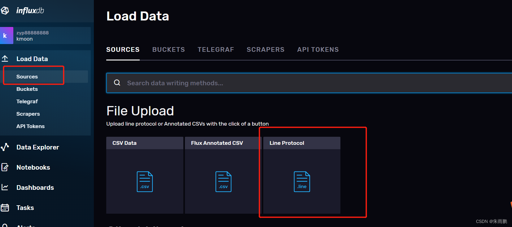The image size is (512, 227).
Task: Click the influxdb wordmark text
Action: [x=30, y=11]
